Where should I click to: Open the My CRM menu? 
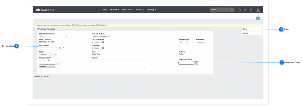[115, 10]
